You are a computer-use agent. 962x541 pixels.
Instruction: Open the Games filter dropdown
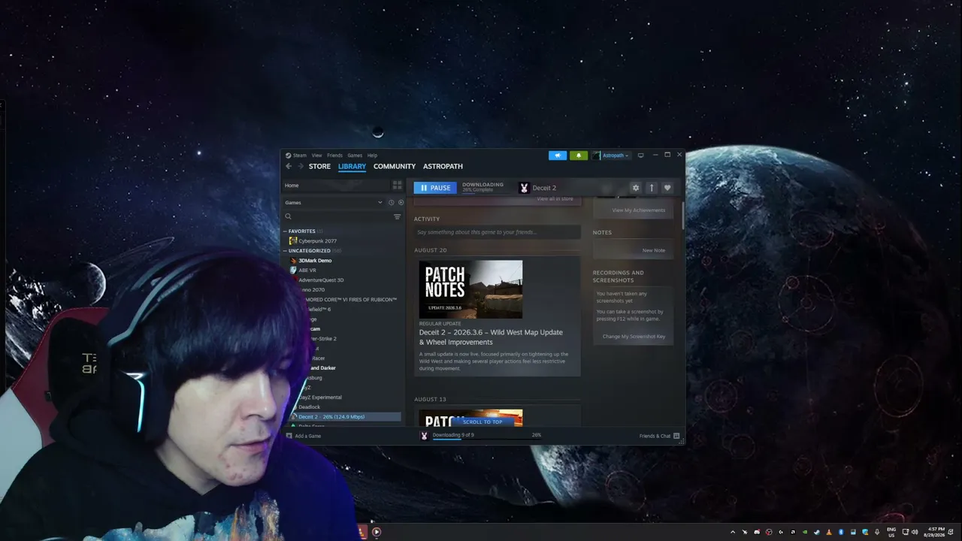point(334,202)
